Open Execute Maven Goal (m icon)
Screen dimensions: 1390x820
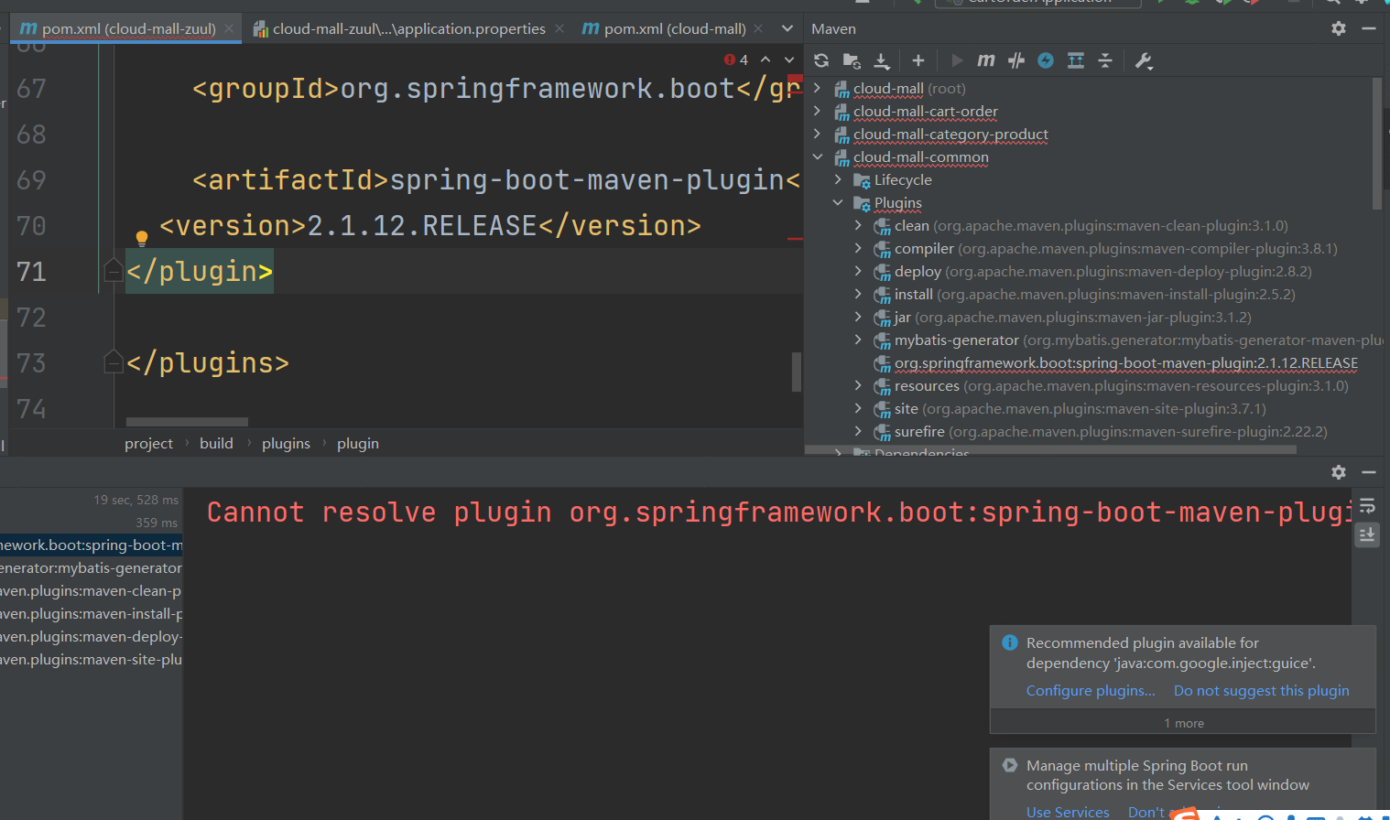[986, 60]
